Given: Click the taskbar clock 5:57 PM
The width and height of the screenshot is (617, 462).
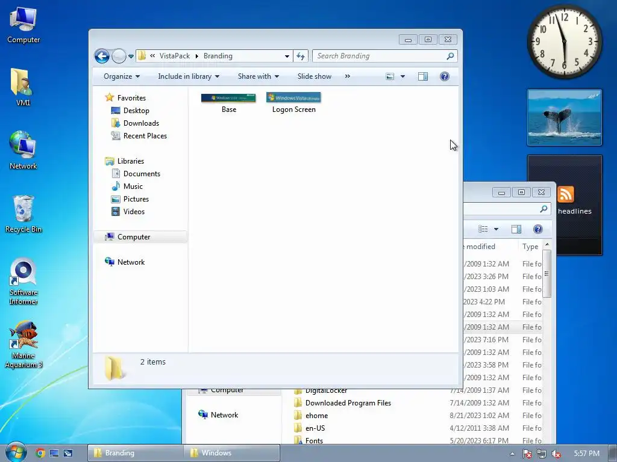Looking at the screenshot, I should (x=586, y=454).
